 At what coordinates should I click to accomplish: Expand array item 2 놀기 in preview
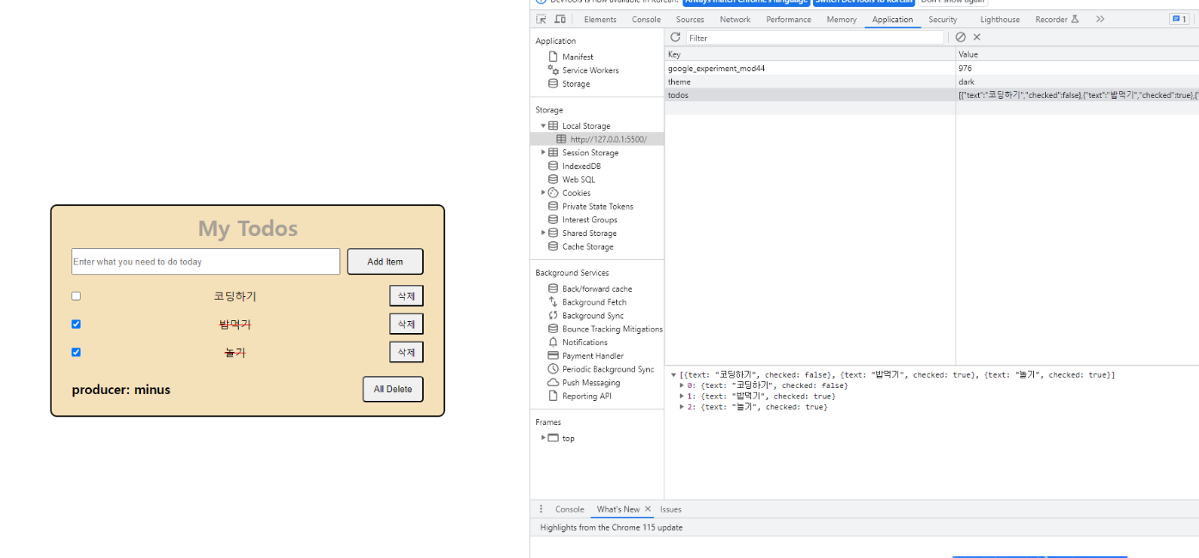(x=682, y=407)
